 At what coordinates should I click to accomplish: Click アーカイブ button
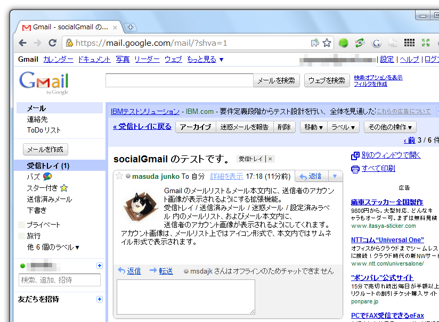tap(196, 127)
